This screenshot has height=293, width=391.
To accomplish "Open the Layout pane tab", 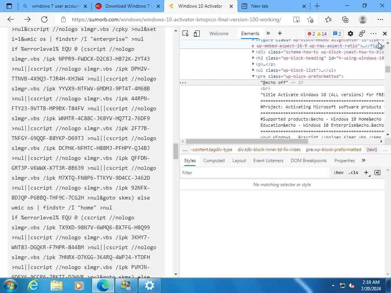I will [x=239, y=161].
